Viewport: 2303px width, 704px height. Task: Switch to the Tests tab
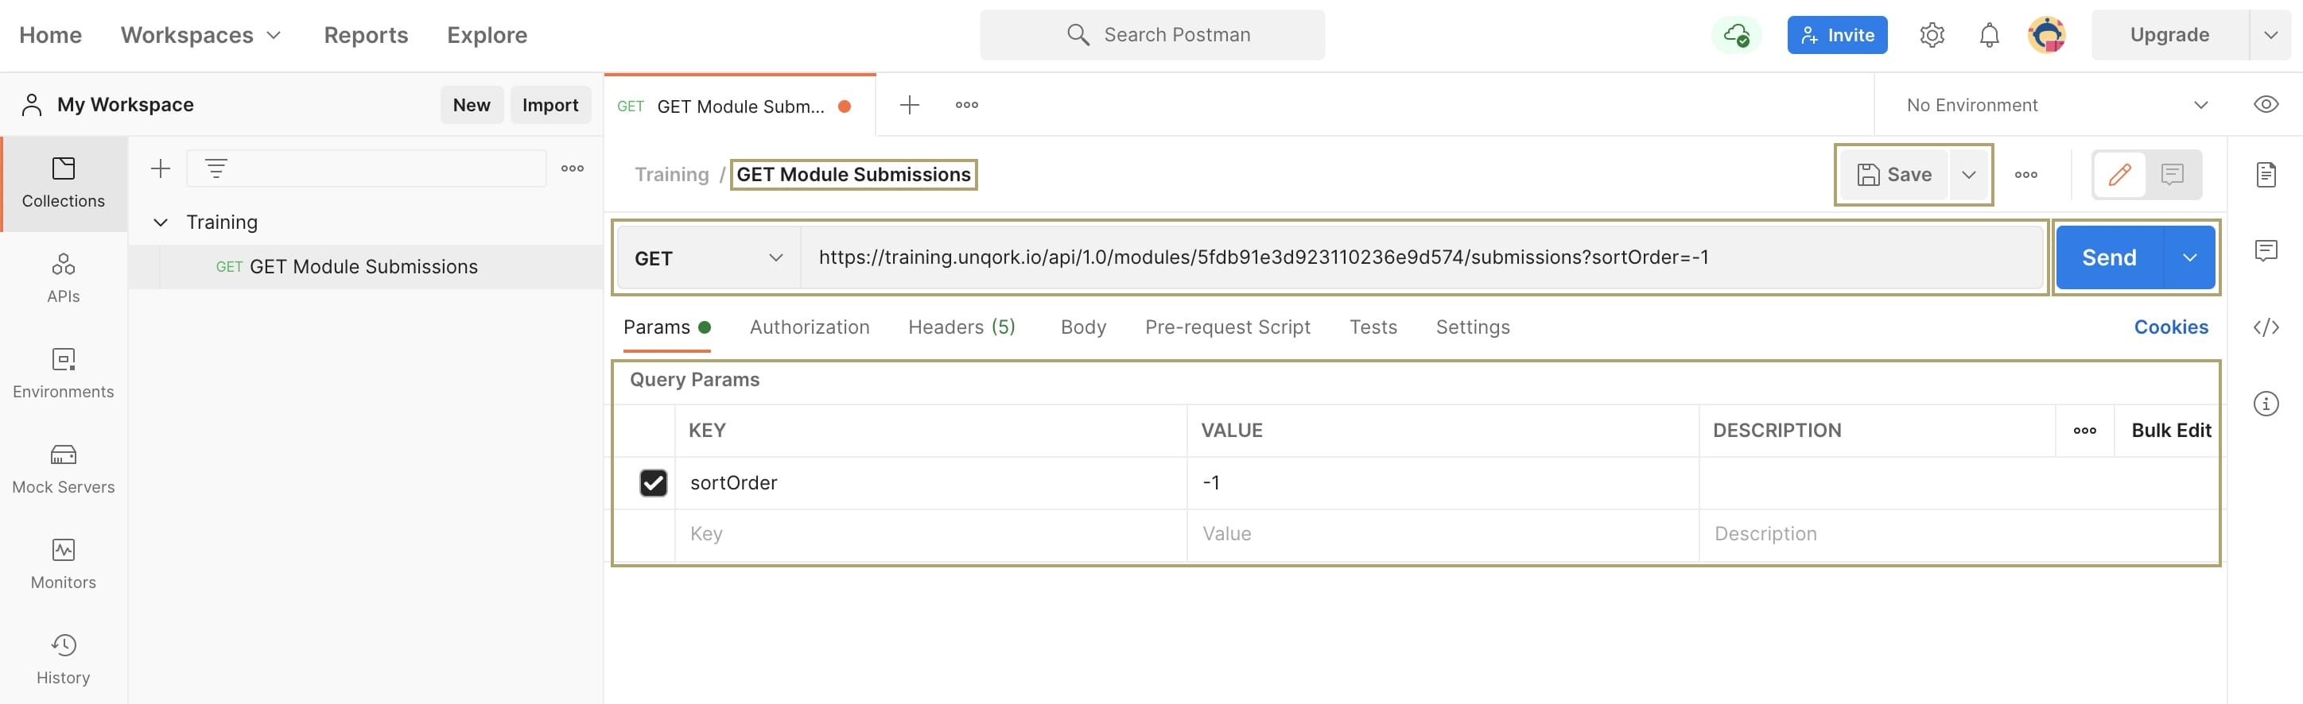point(1373,327)
